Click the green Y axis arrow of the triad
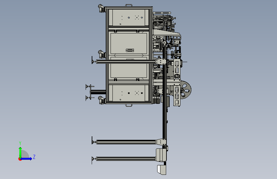The width and height of the screenshot is (277, 179). (x=20, y=153)
